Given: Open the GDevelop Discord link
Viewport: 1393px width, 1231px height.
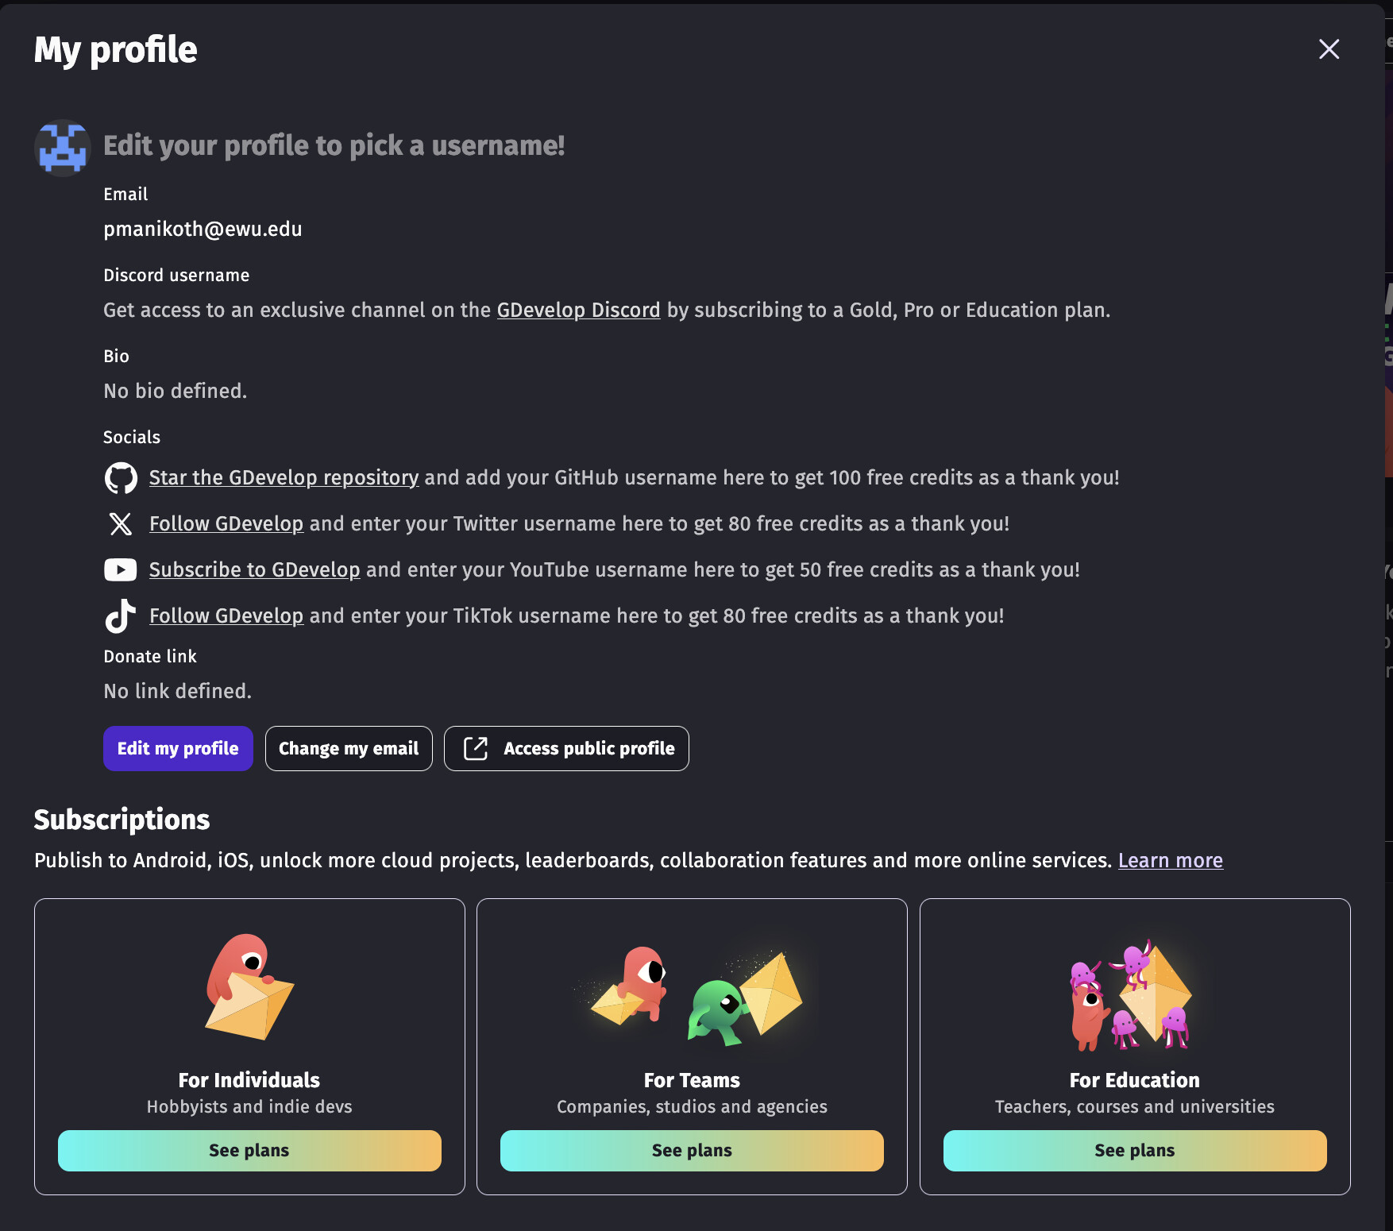Looking at the screenshot, I should click(578, 311).
